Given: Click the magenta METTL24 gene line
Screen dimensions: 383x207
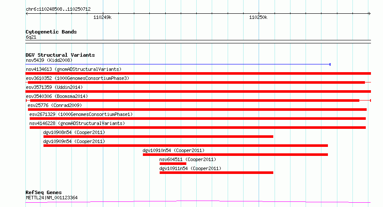Looking at the screenshot, I should tap(198, 202).
